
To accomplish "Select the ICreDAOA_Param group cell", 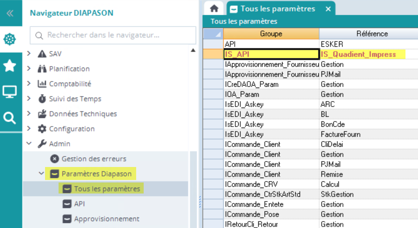I will click(x=271, y=84).
